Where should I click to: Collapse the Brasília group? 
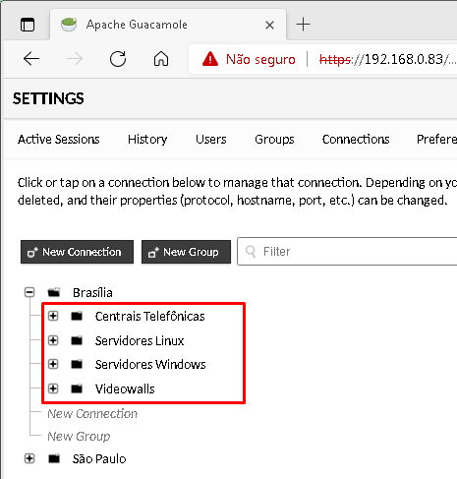click(x=29, y=292)
